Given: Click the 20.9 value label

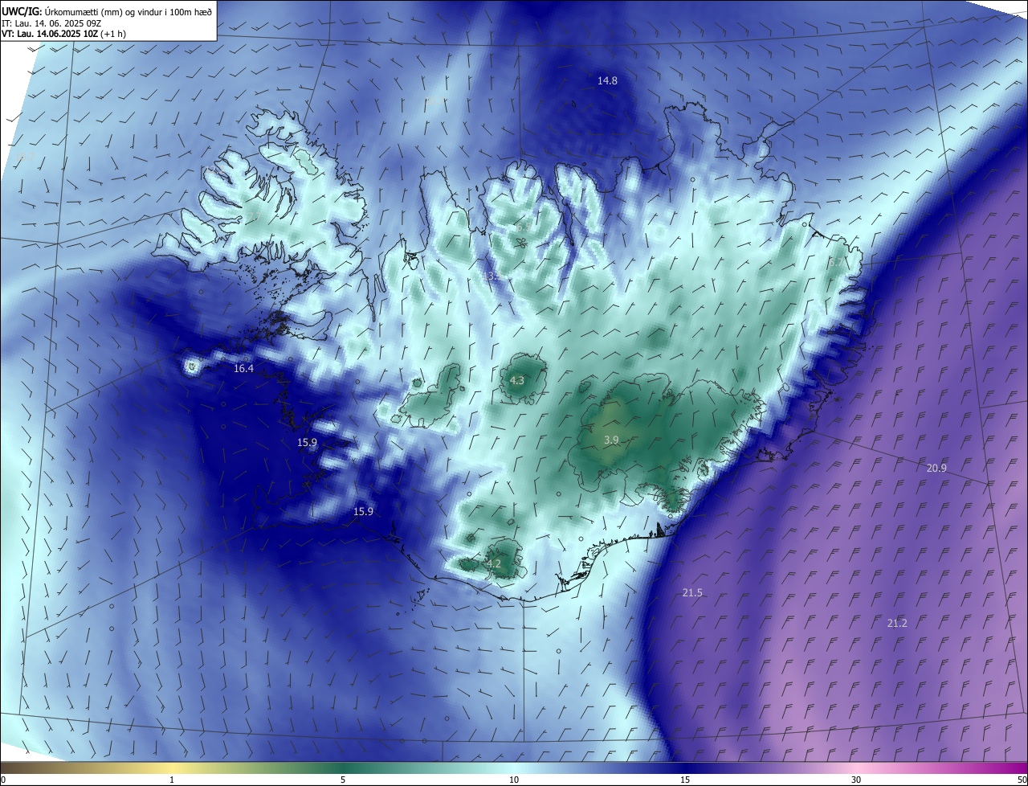Looking at the screenshot, I should [936, 468].
